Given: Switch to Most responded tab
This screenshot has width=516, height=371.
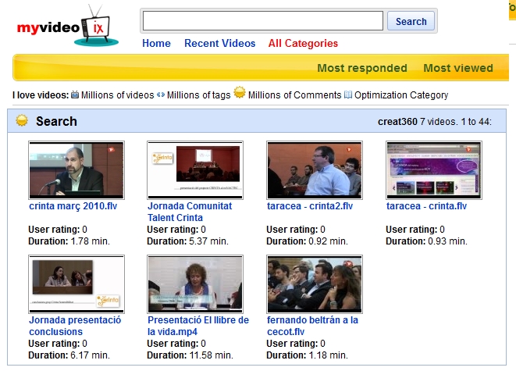Looking at the screenshot, I should [363, 68].
